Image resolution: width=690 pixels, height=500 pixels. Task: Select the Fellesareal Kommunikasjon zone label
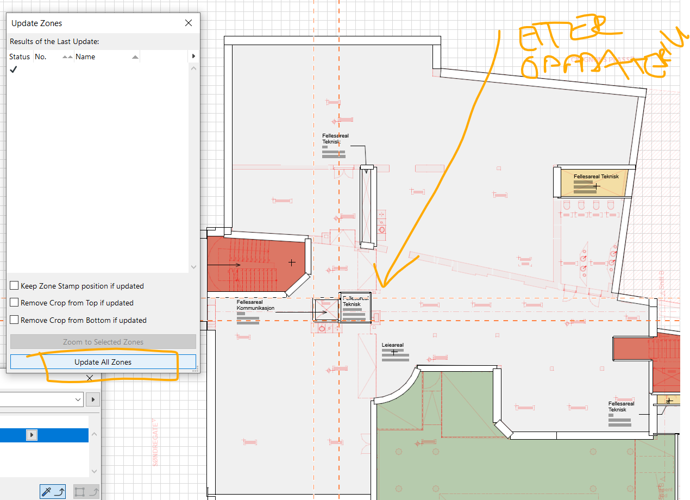click(255, 305)
